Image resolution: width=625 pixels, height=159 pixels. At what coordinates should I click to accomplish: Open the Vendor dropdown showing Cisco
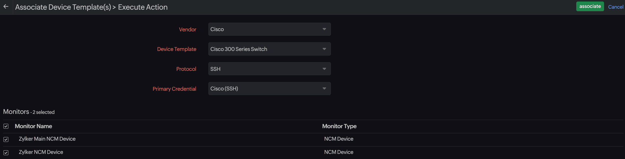pos(269,29)
